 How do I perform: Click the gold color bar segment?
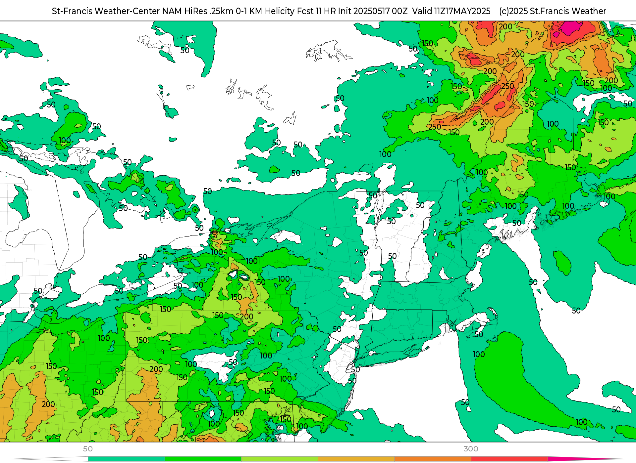point(356,459)
